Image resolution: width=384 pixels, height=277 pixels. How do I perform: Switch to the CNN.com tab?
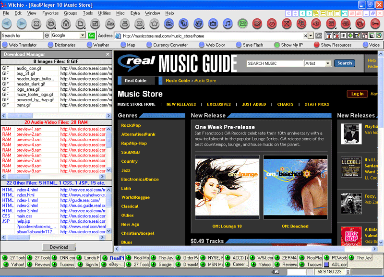coord(63,258)
